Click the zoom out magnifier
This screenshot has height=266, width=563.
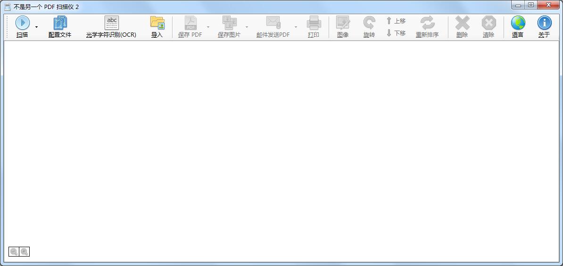pos(14,252)
